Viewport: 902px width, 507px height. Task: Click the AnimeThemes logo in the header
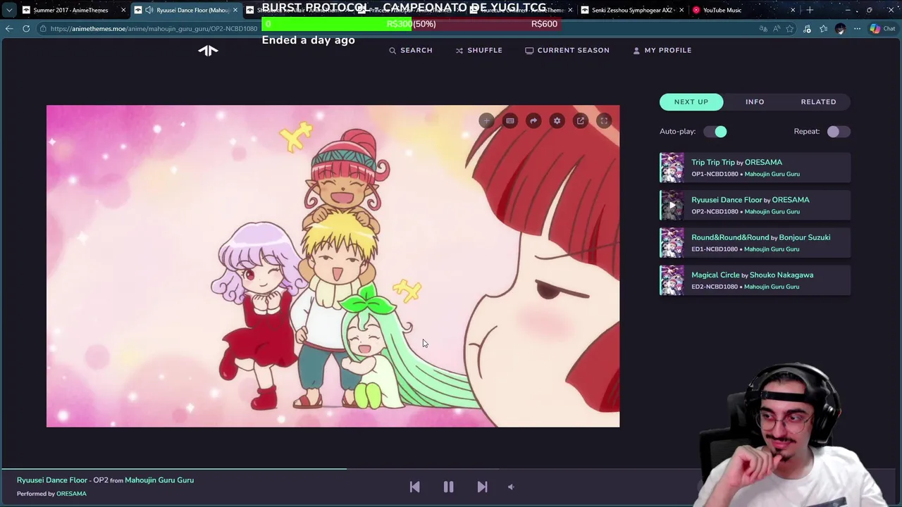208,50
